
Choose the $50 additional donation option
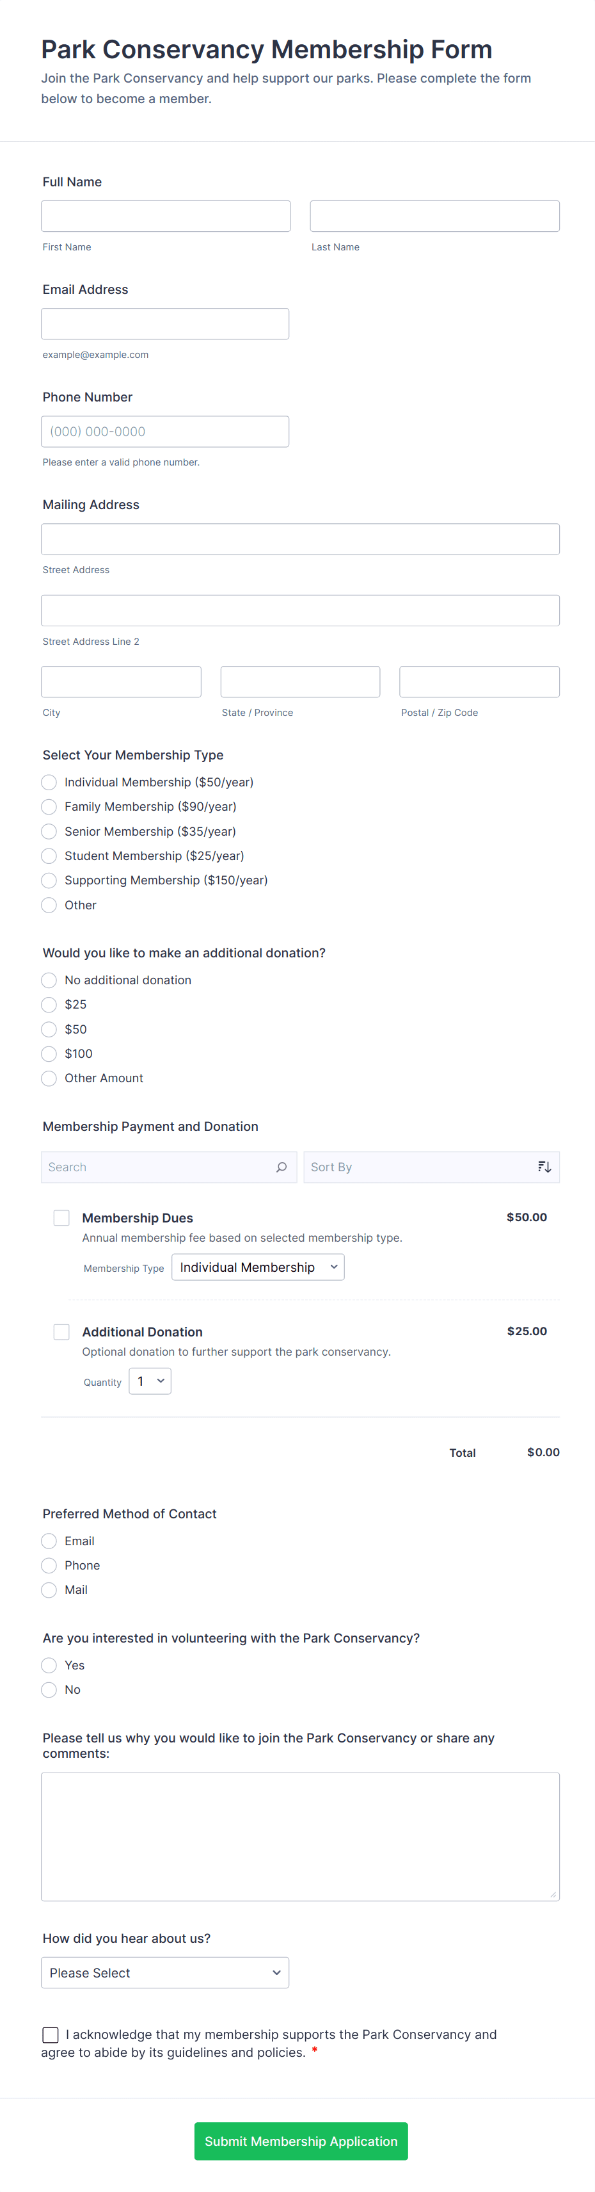tap(49, 1029)
